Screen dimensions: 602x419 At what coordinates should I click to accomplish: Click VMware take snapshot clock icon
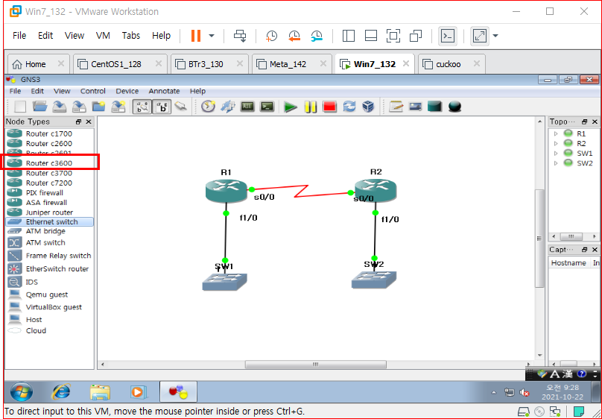click(271, 36)
